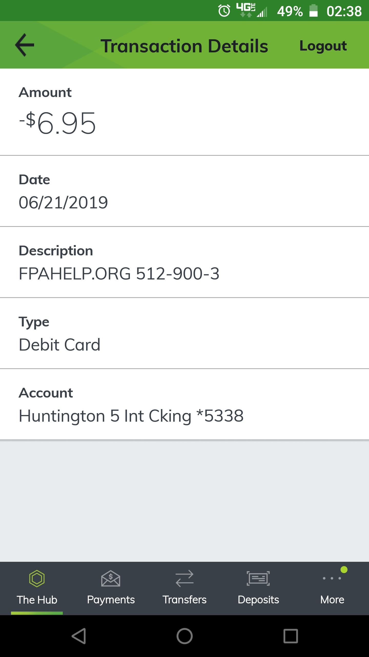Switch to the Deposits tab label
Viewport: 369px width, 657px height.
click(x=258, y=600)
